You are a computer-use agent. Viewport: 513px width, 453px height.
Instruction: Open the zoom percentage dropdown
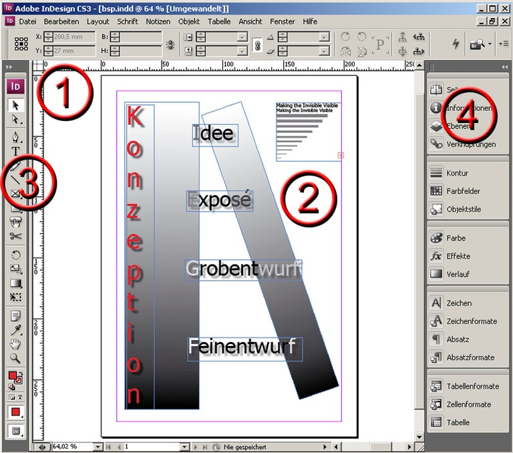pos(98,446)
